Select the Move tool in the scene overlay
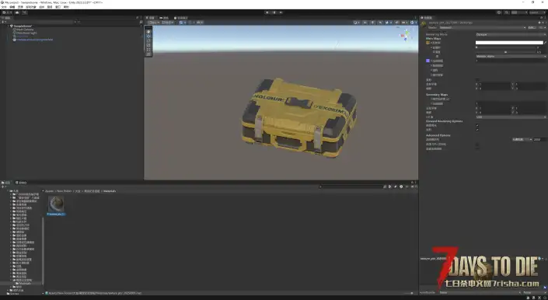 tap(148, 37)
